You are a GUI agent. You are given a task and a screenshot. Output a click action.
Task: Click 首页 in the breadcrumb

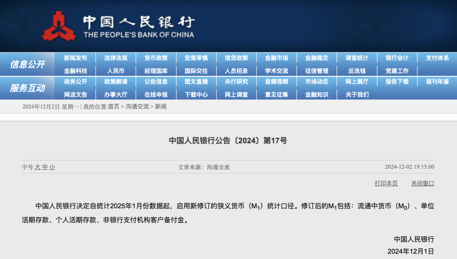[x=114, y=106]
